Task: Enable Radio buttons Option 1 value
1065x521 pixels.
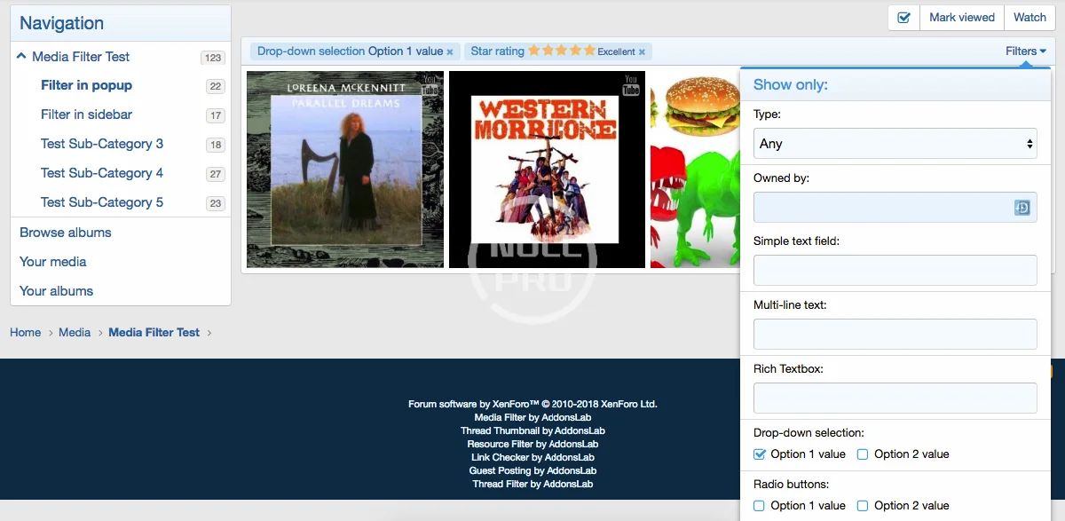Action: 760,506
